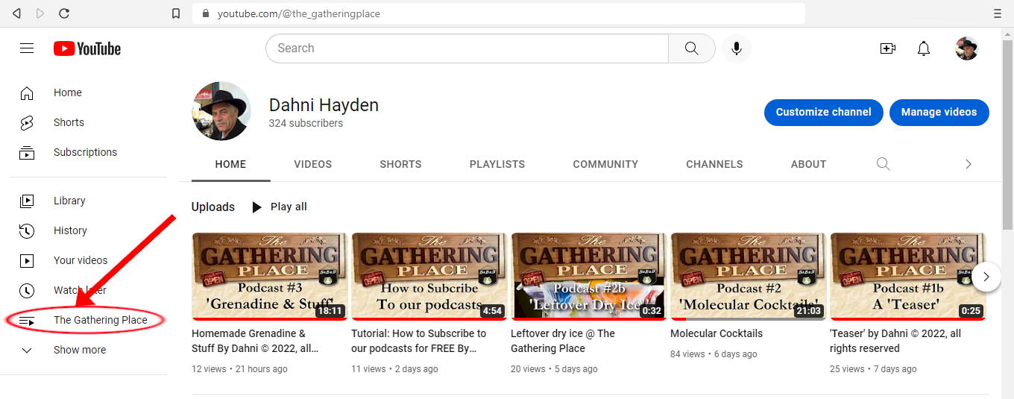The width and height of the screenshot is (1014, 399).
Task: Click the browser forward arrow
Action: 40,13
